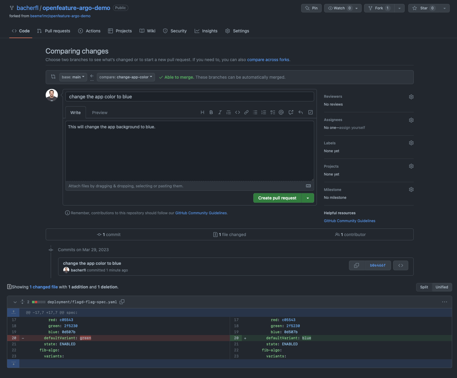Open the Wiki tab
Viewport: 457px width, 378px height.
pyautogui.click(x=147, y=31)
